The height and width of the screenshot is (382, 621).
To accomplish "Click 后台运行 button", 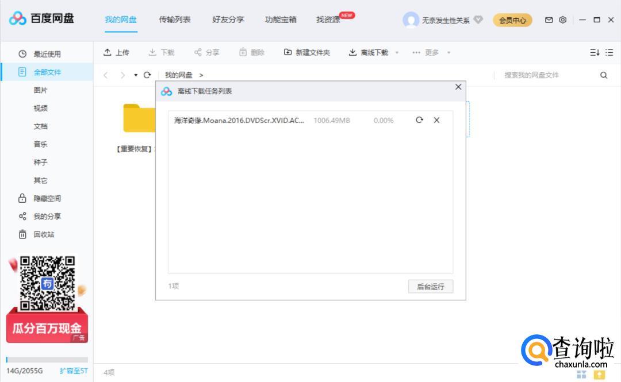I will pyautogui.click(x=431, y=287).
